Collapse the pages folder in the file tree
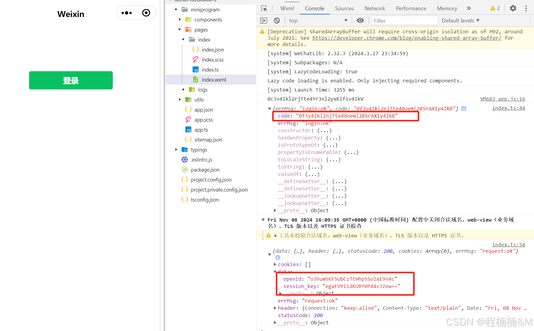The height and width of the screenshot is (331, 534). [180, 29]
